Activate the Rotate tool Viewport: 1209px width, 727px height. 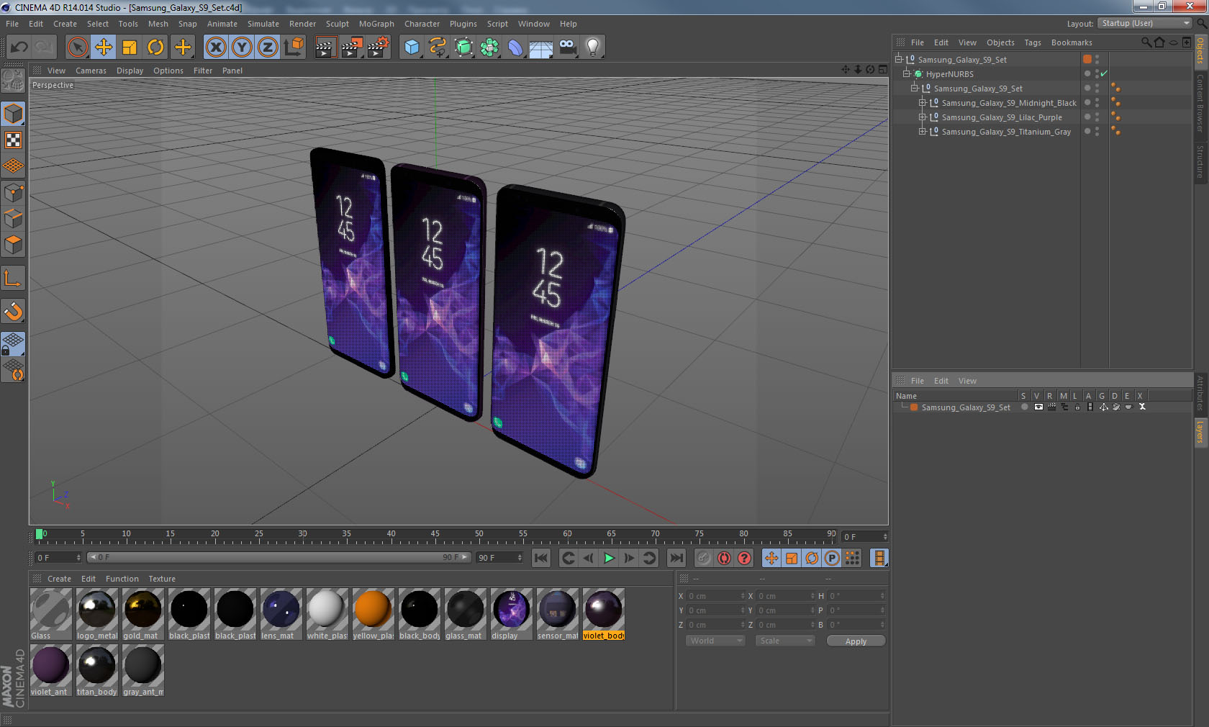tap(155, 48)
